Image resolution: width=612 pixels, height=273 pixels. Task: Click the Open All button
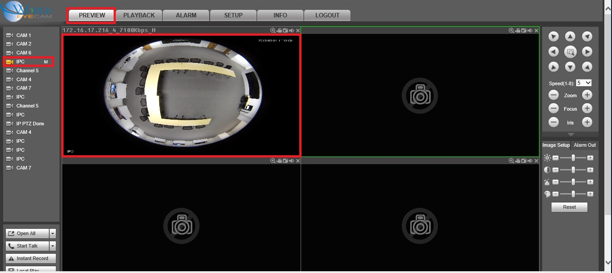27,233
